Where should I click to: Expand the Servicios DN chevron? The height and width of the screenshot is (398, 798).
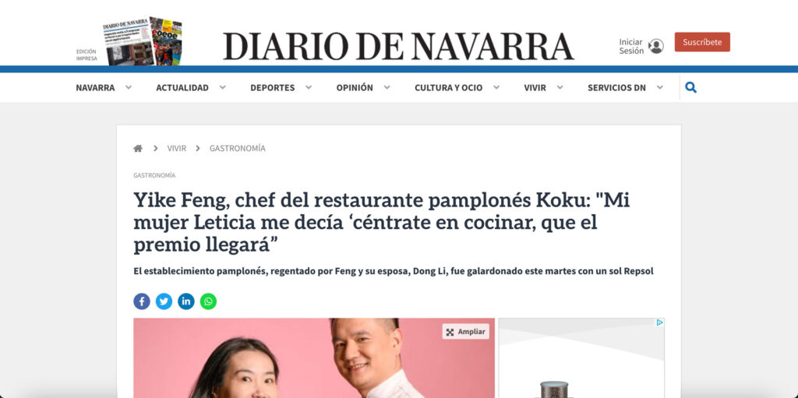pyautogui.click(x=659, y=87)
